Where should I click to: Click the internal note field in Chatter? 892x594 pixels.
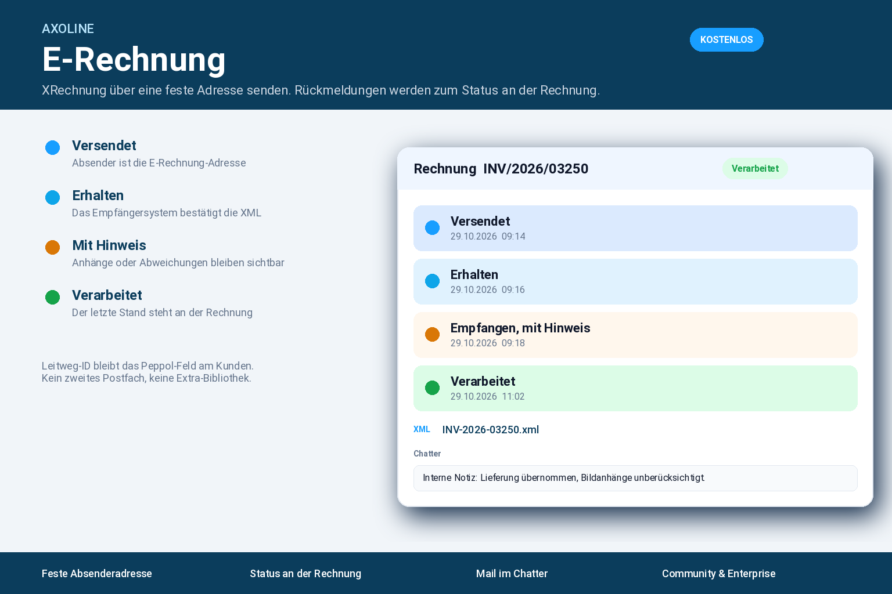635,478
